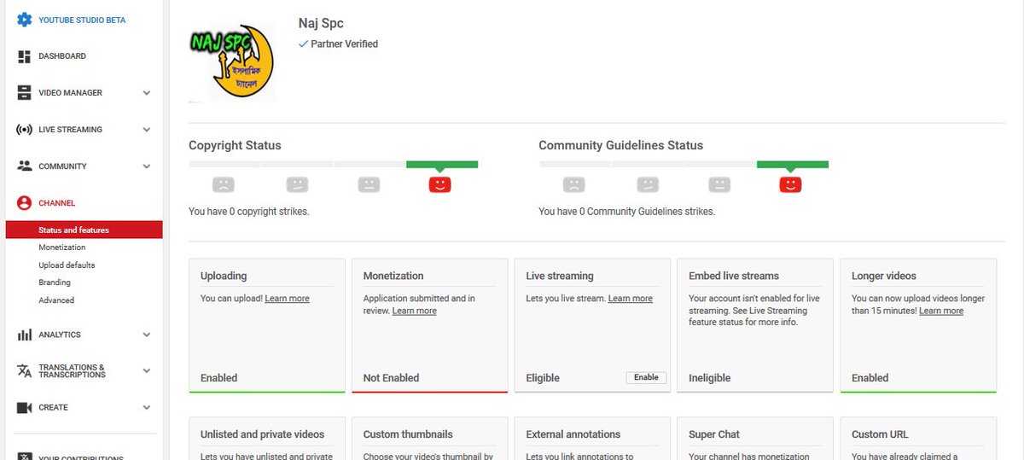Click the External annotations card heading
This screenshot has height=460, width=1024.
click(x=573, y=434)
